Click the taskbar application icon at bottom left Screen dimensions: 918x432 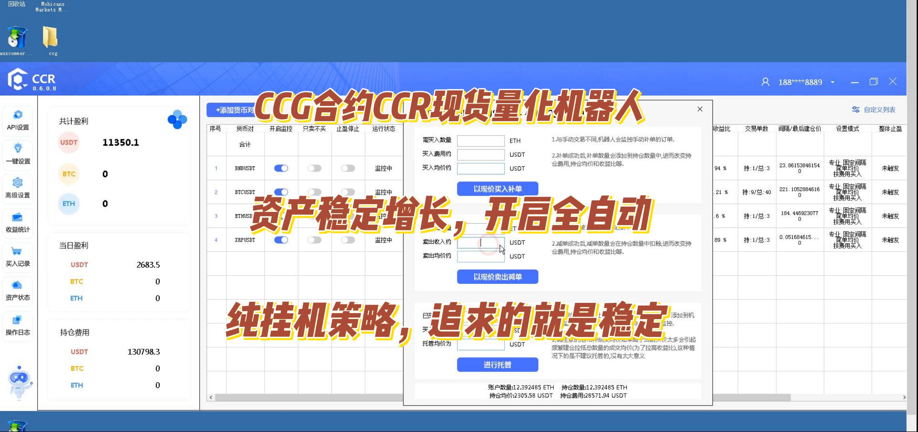pyautogui.click(x=17, y=426)
